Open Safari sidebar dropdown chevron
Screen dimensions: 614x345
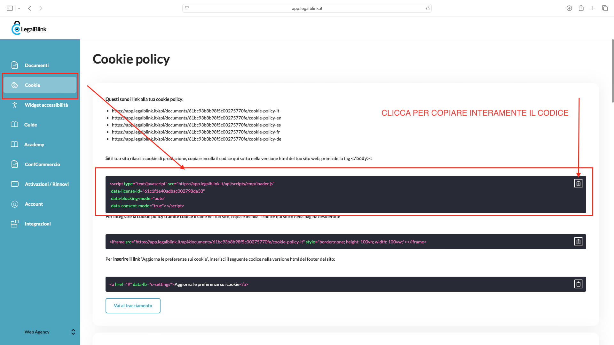pos(19,8)
